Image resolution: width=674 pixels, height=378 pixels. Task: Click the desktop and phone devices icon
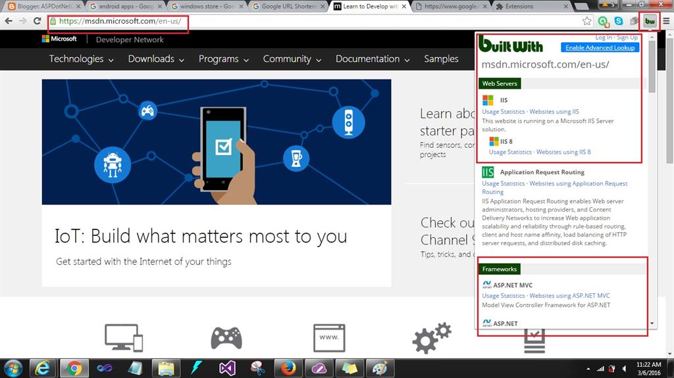coord(123,338)
